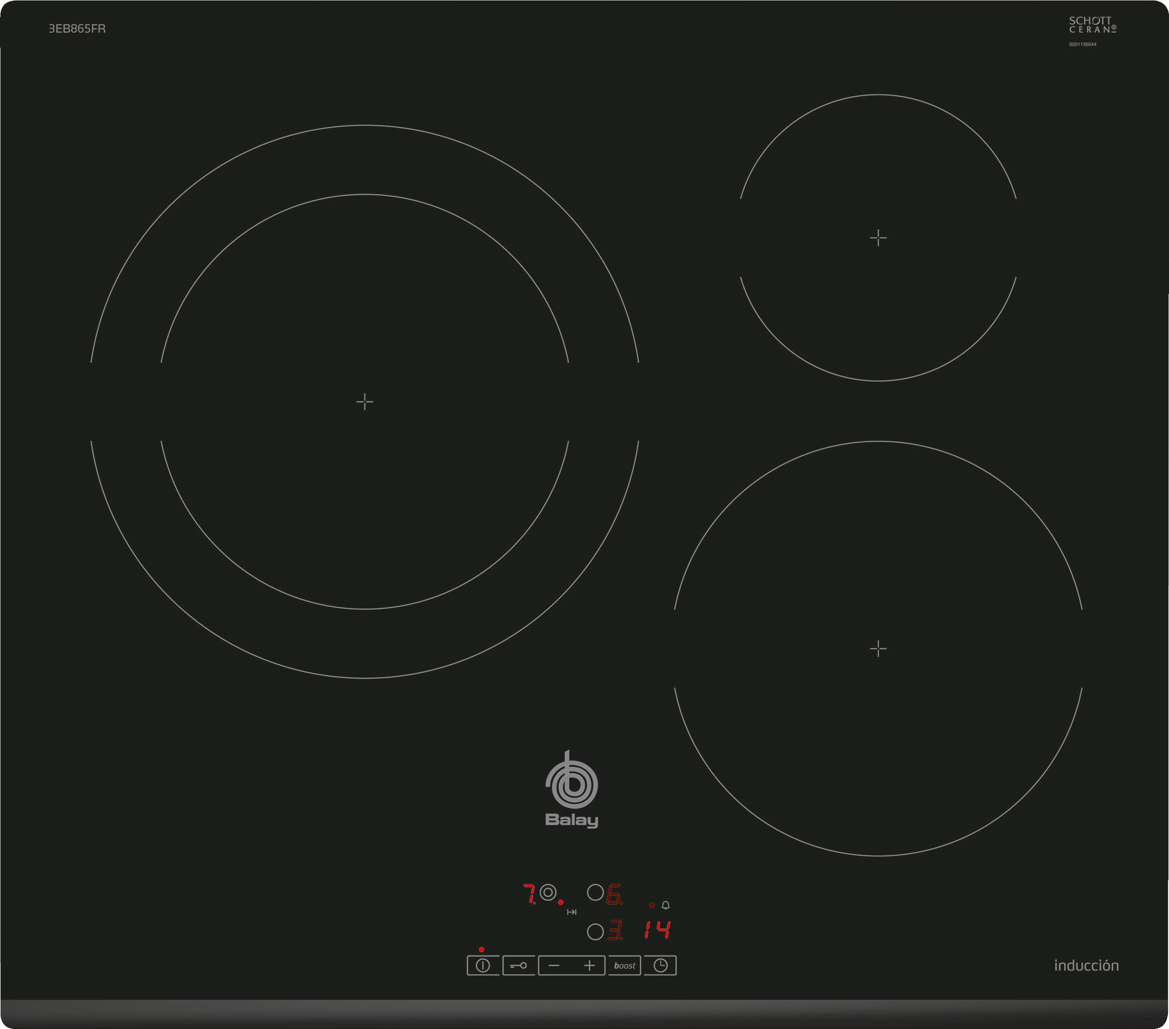Tap the power on/off touch key
Screen dimensions: 1169x1029
(483, 966)
